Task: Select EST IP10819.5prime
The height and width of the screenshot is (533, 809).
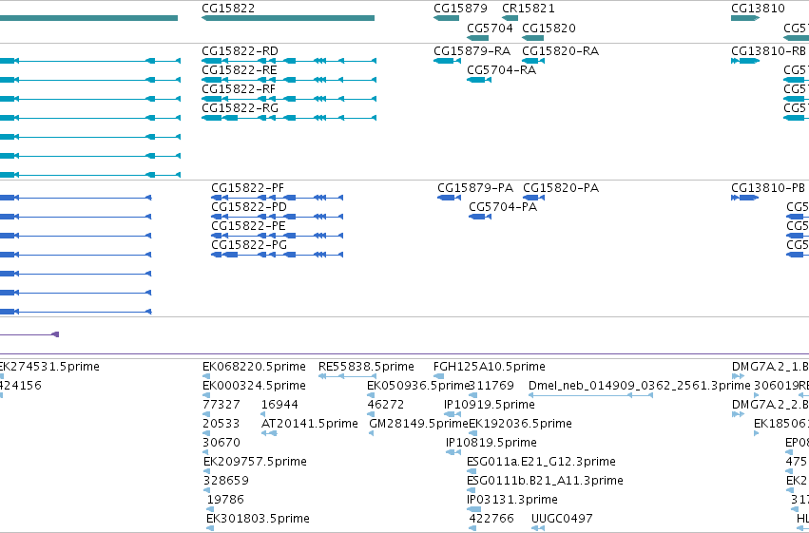Action: click(453, 452)
